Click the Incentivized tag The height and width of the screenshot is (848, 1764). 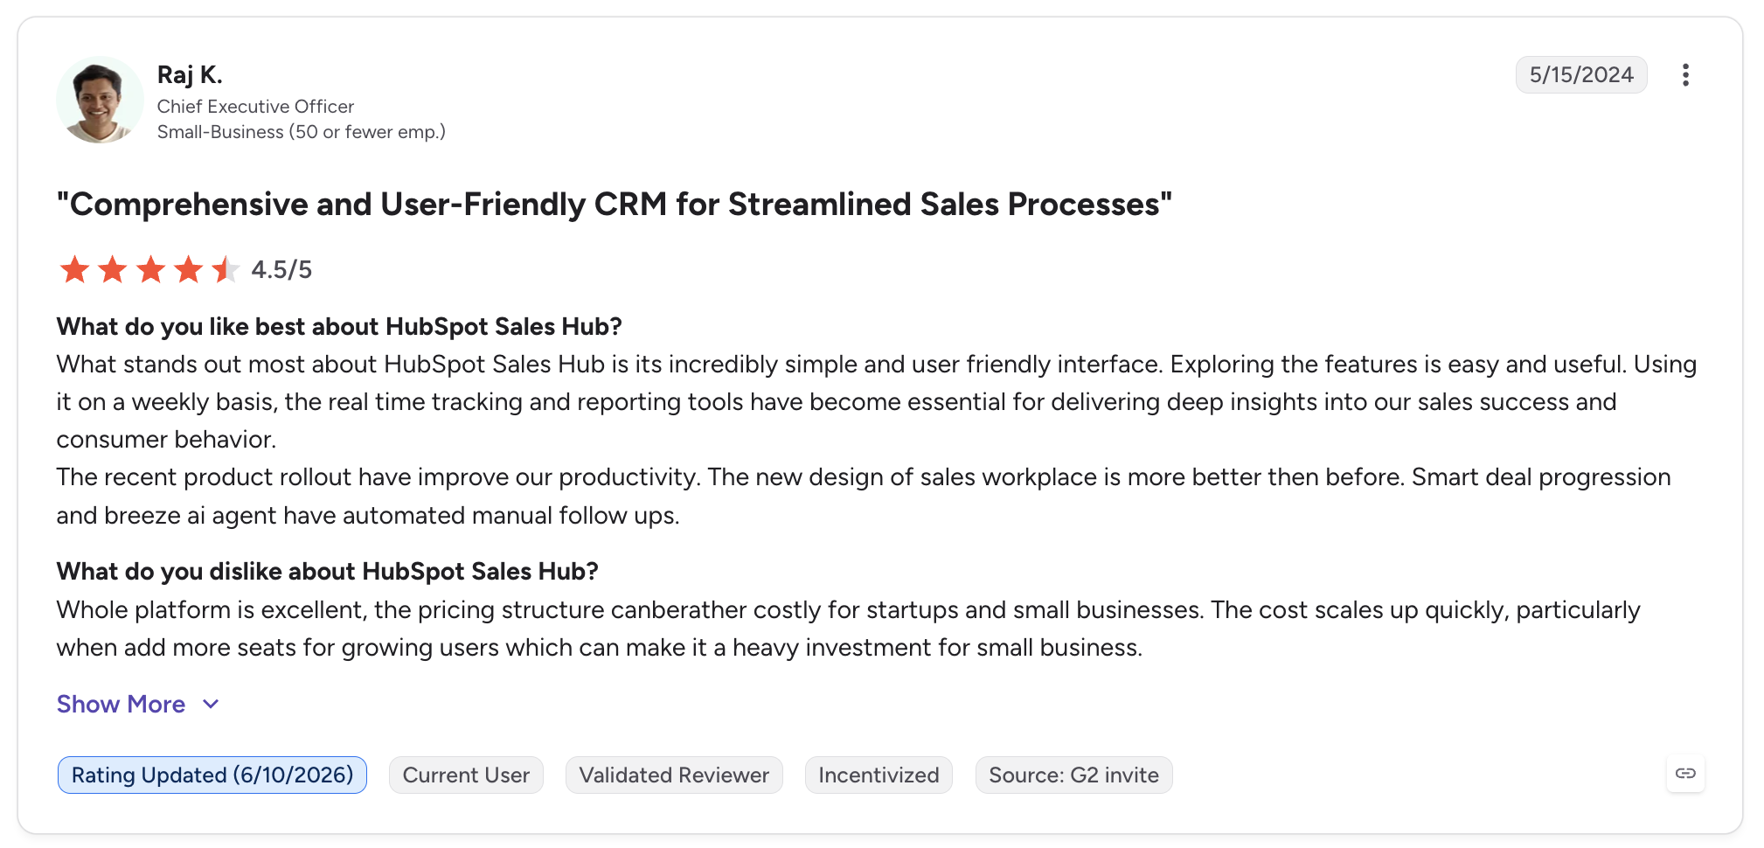879,775
